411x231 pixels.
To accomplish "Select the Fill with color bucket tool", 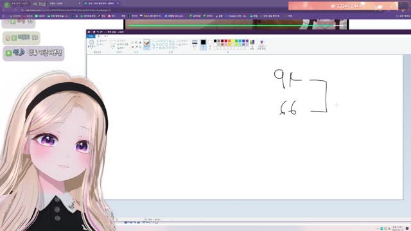I will coord(136,42).
